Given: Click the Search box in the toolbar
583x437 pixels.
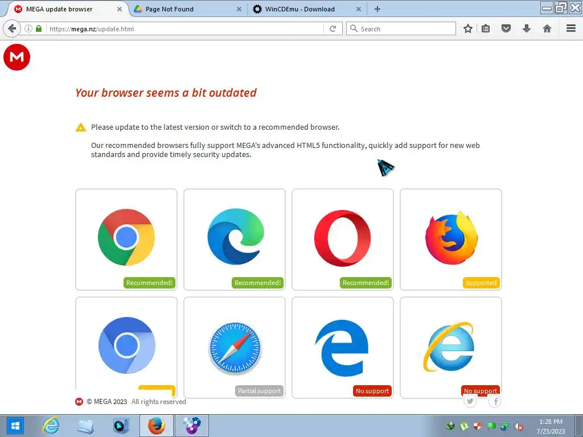Looking at the screenshot, I should (401, 28).
